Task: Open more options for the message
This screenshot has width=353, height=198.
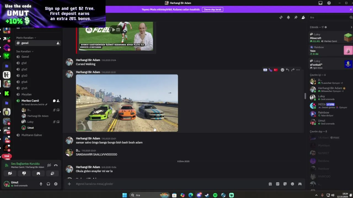Action: click(298, 70)
